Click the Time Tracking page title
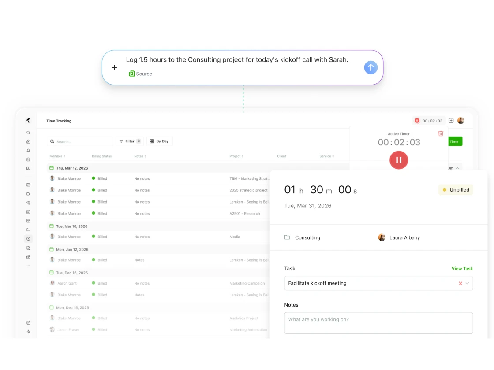494x370 pixels. (x=59, y=121)
